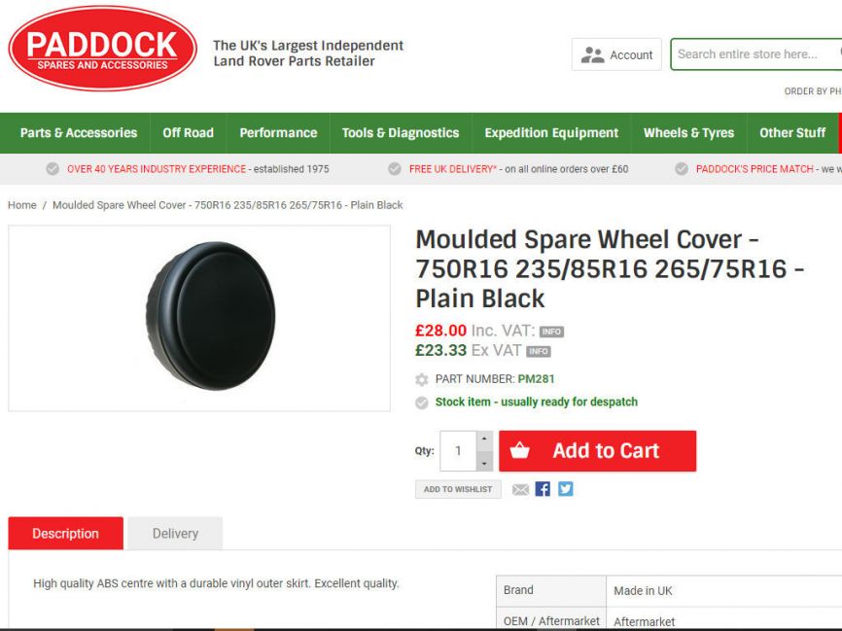Share product on Twitter icon
This screenshot has height=631, width=842.
[566, 489]
